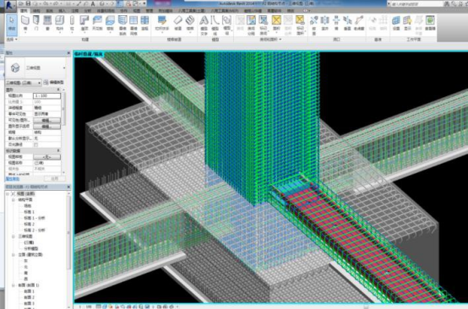Click the view scale 1:100 field

[x=46, y=95]
